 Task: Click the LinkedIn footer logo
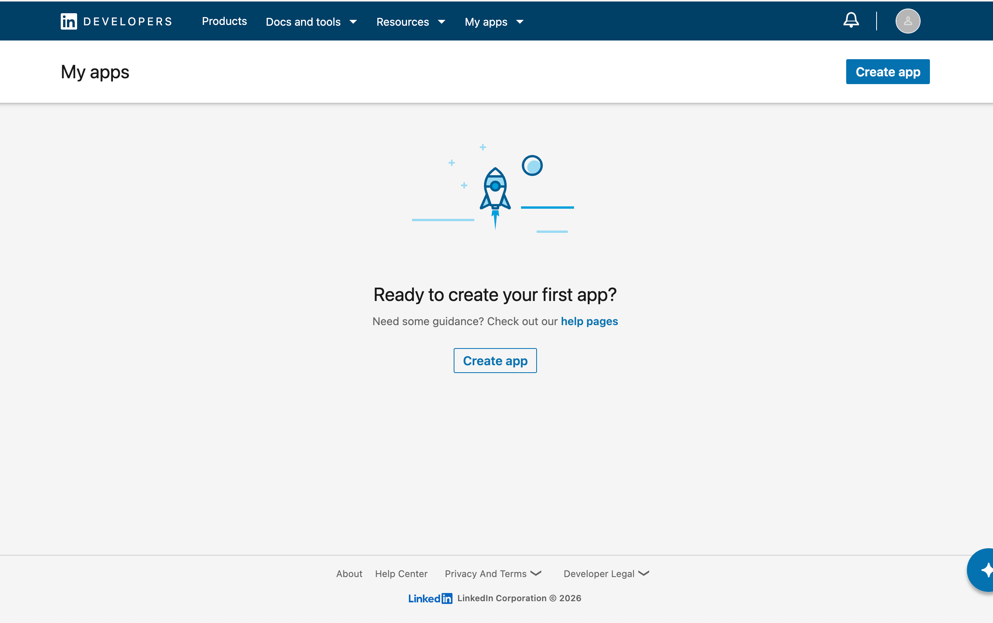pyautogui.click(x=430, y=598)
